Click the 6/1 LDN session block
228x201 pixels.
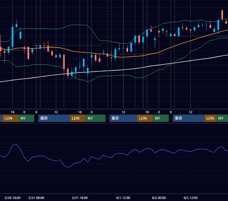(x=145, y=118)
